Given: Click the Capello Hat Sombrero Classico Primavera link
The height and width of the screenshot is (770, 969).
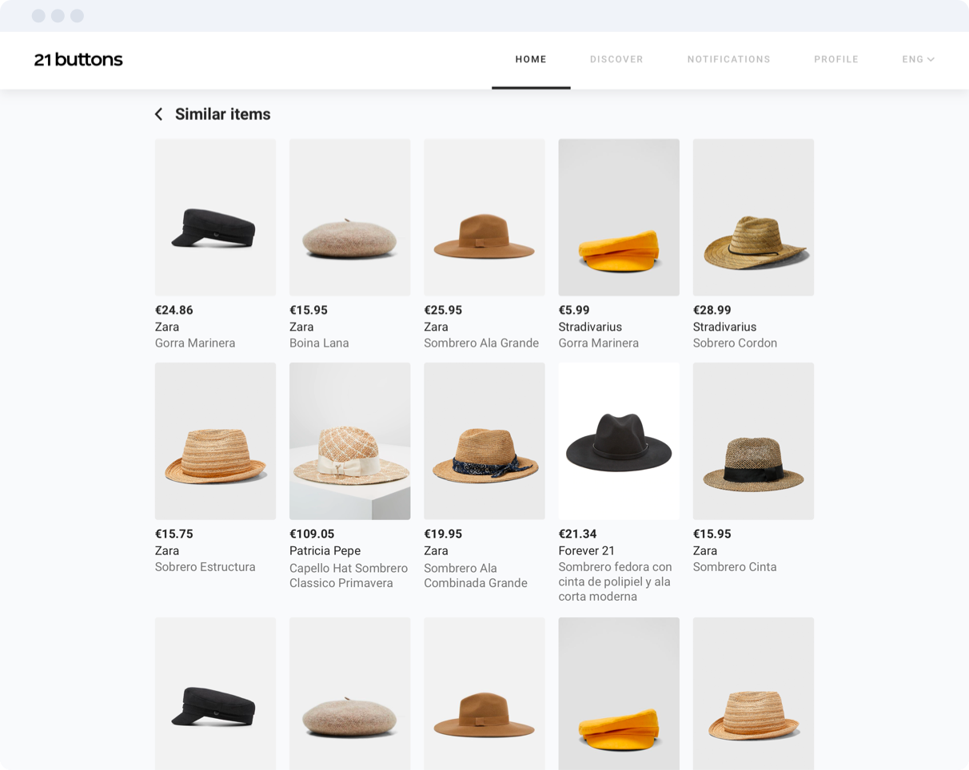Looking at the screenshot, I should coord(349,576).
